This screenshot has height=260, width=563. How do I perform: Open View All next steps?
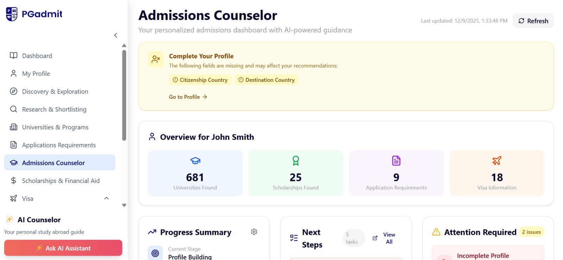389,238
